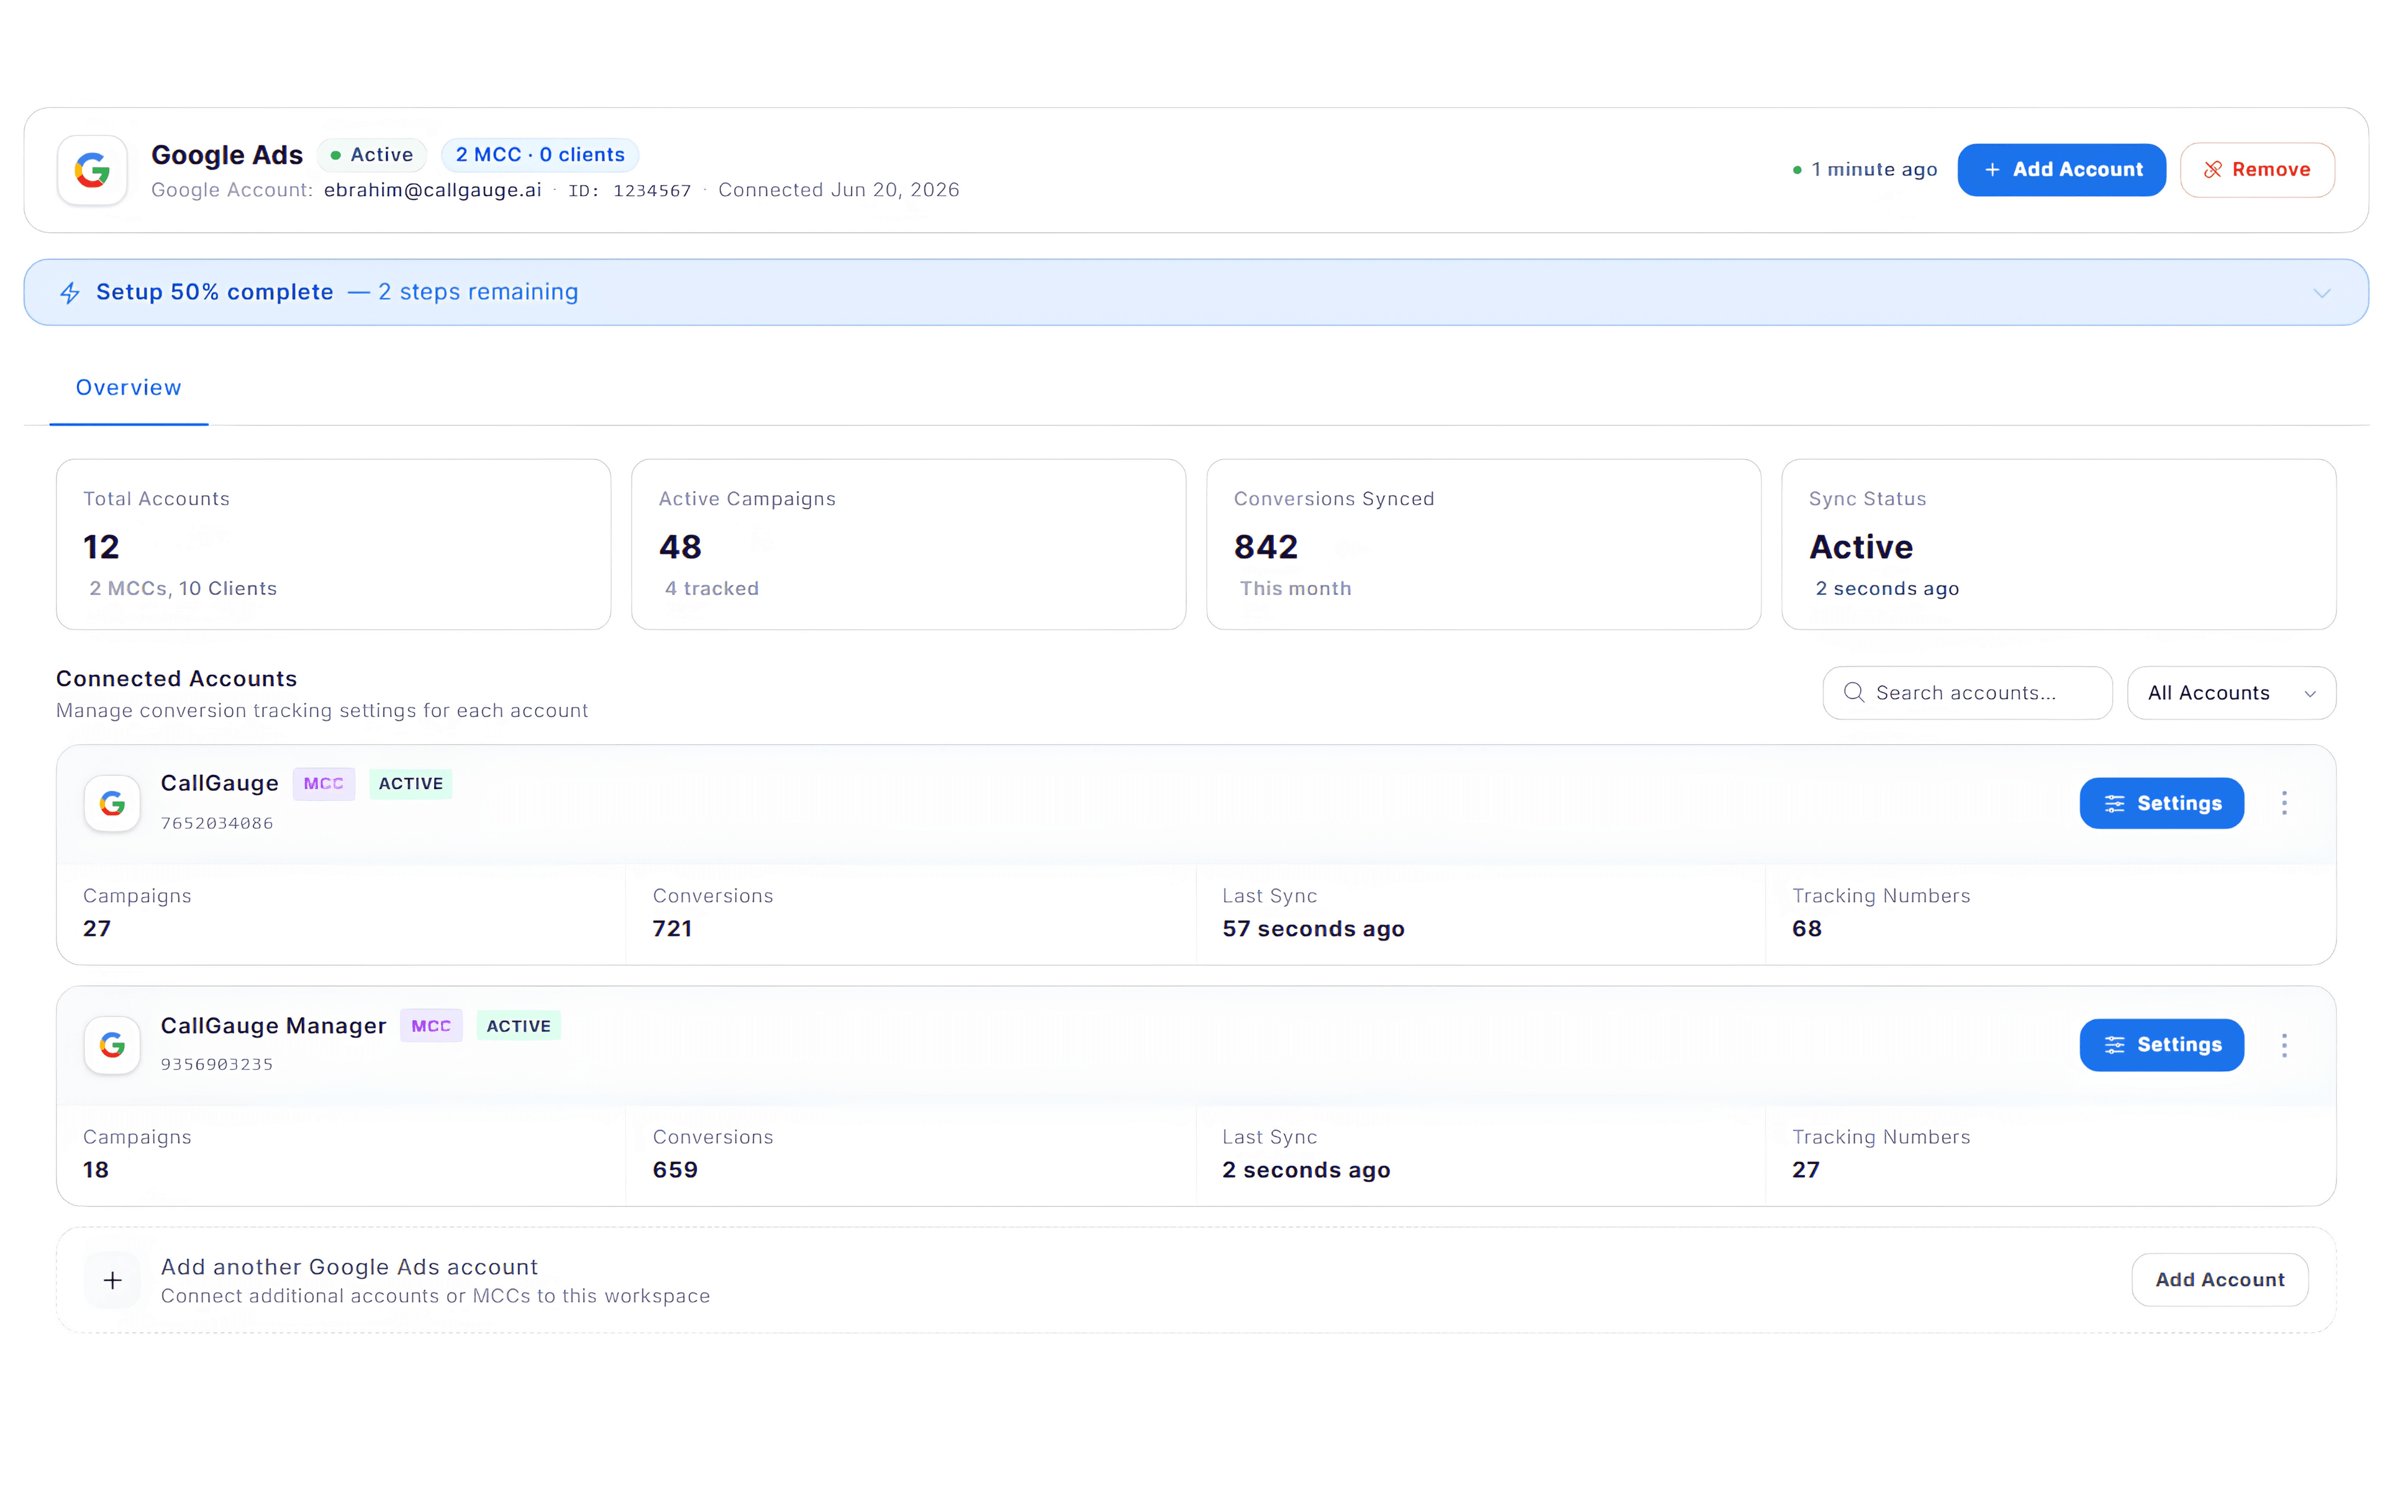The height and width of the screenshot is (1490, 2385).
Task: Click '4 tracked' text
Action: [712, 589]
